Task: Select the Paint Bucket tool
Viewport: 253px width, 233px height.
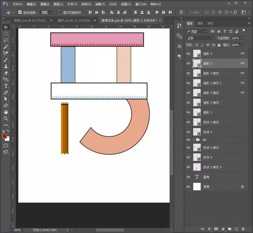Action: (x=6, y=80)
